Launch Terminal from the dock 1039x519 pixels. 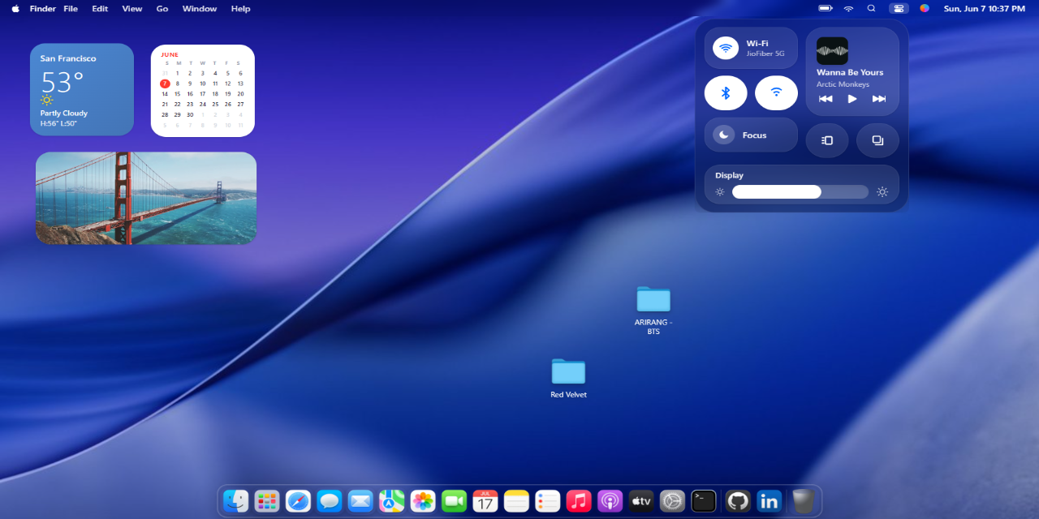point(704,501)
